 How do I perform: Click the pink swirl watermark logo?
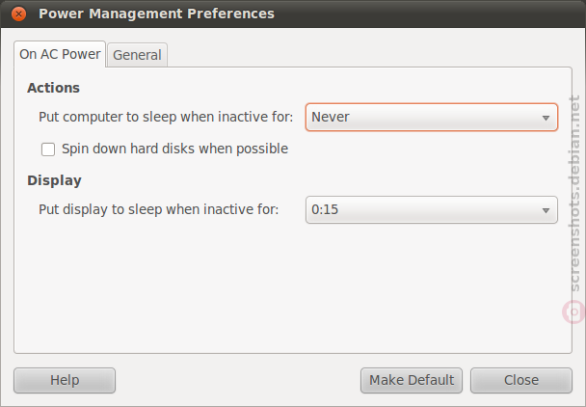574,312
